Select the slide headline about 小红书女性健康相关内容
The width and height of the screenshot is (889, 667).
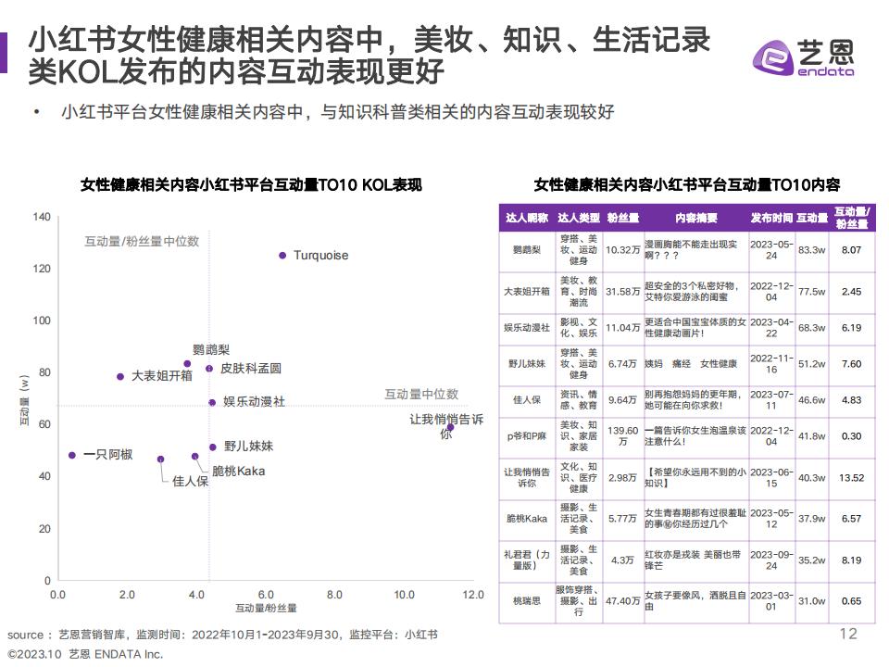click(x=369, y=55)
